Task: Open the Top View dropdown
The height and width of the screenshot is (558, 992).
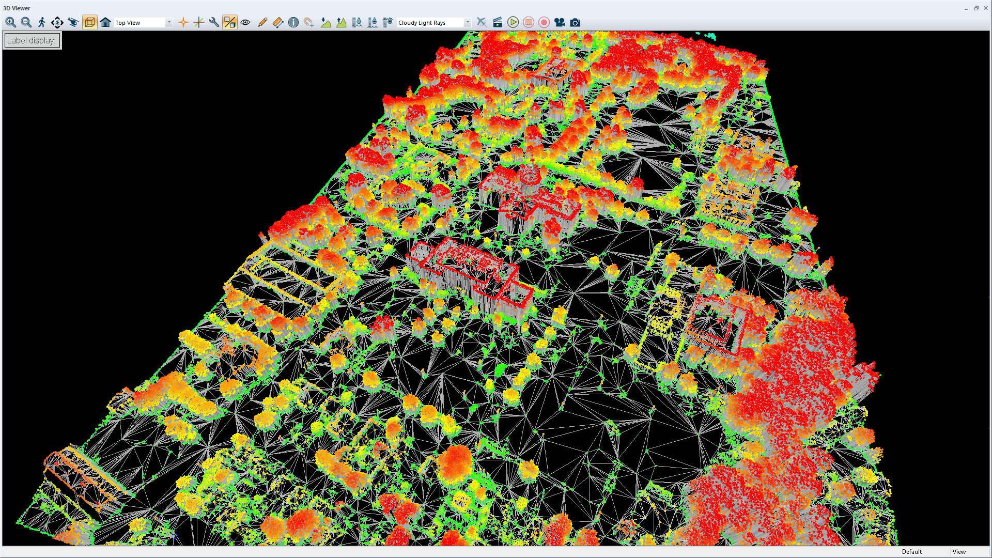Action: [143, 23]
